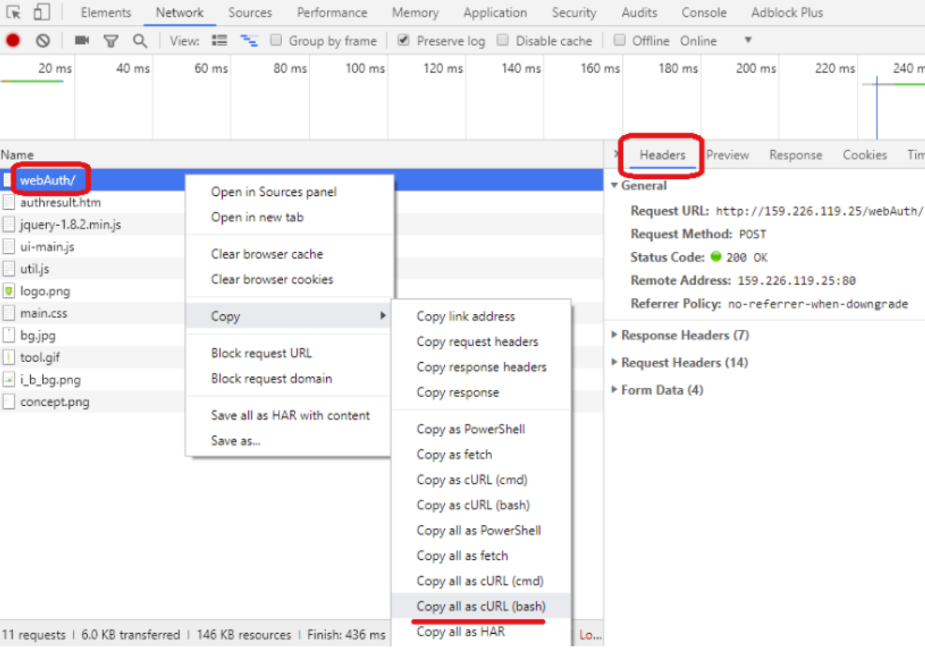The height and width of the screenshot is (650, 925).
Task: Switch to the Preview tab
Action: click(727, 155)
